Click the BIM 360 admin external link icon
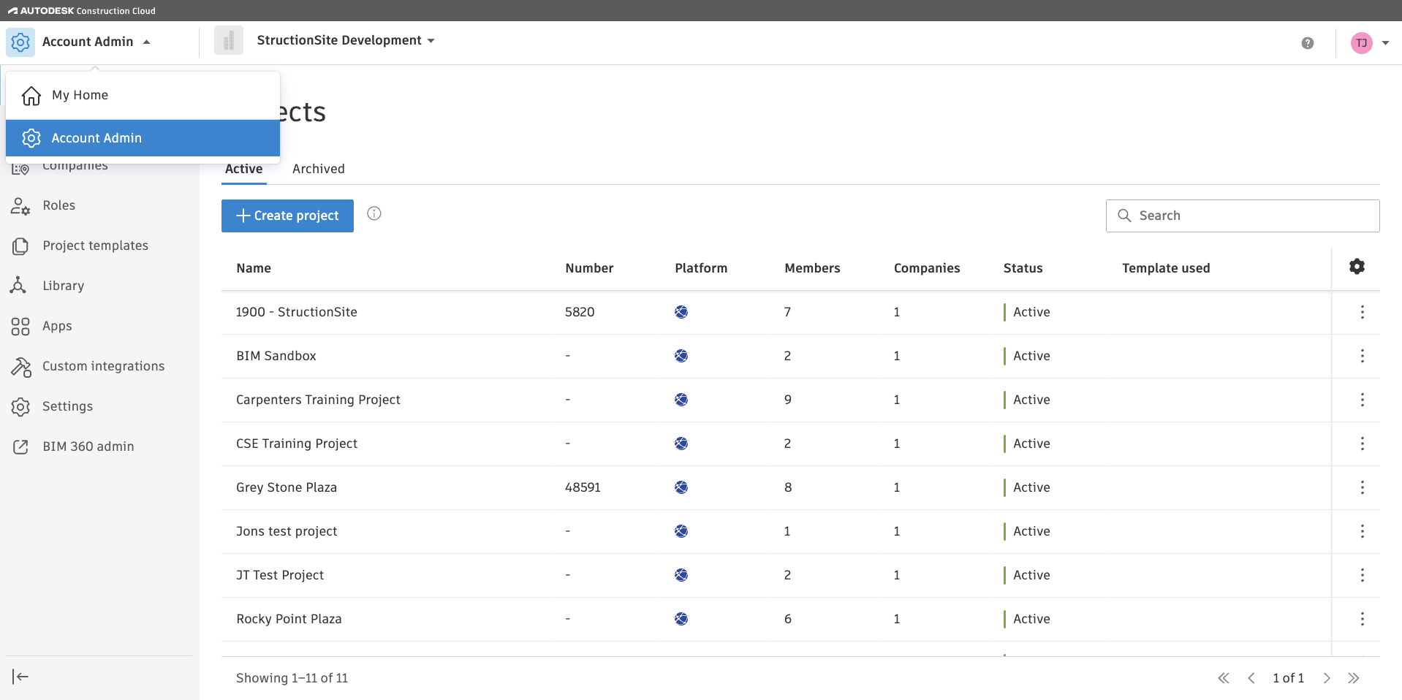This screenshot has height=700, width=1402. pos(20,446)
